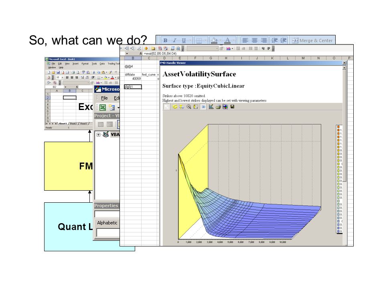Screen dimensions: 385x289
Task: Click the function fx button in front formula bar
Action: [141, 53]
